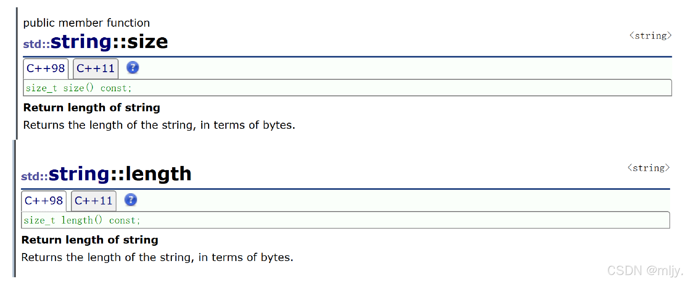
Task: Click the help icon beside string::size version tabs
Action: pyautogui.click(x=133, y=68)
